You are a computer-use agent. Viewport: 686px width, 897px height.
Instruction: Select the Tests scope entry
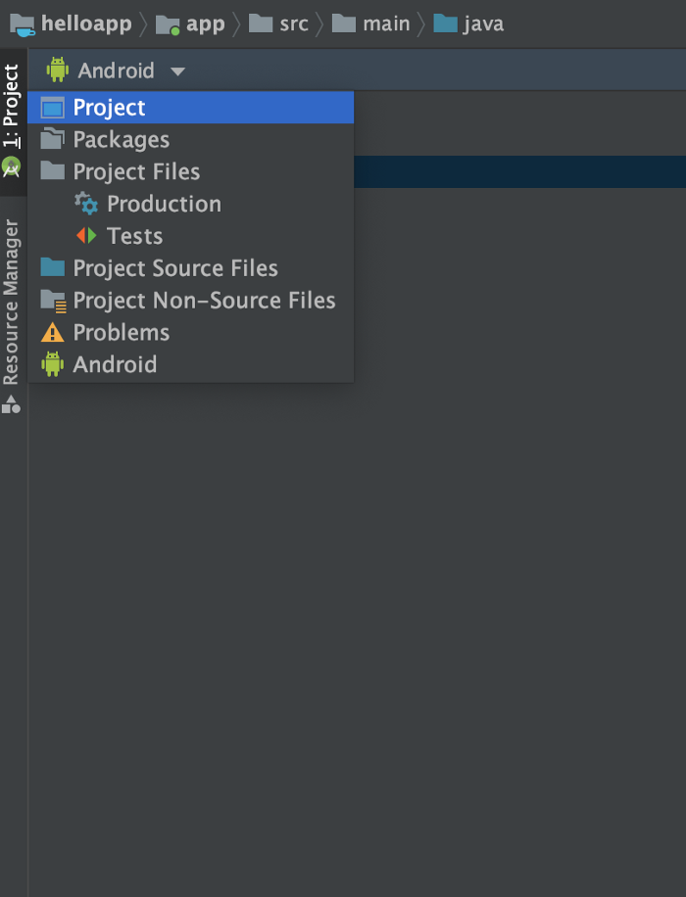[191, 236]
